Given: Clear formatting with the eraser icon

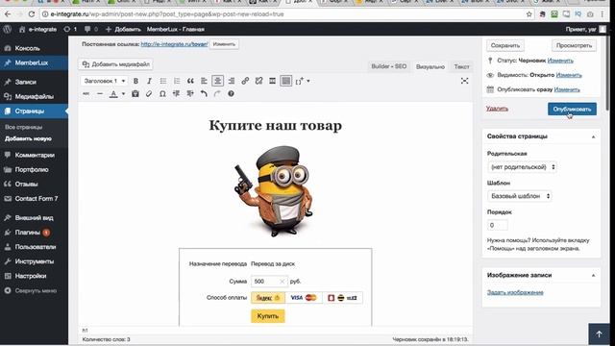Looking at the screenshot, I should [149, 94].
